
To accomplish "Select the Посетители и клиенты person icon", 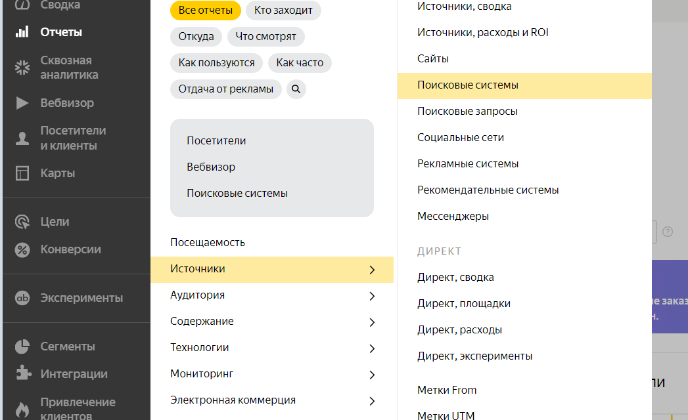I will (22, 138).
